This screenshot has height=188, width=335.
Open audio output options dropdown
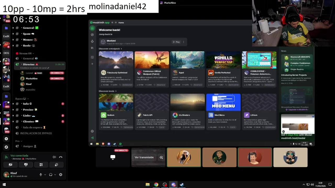pyautogui.click(x=55, y=175)
